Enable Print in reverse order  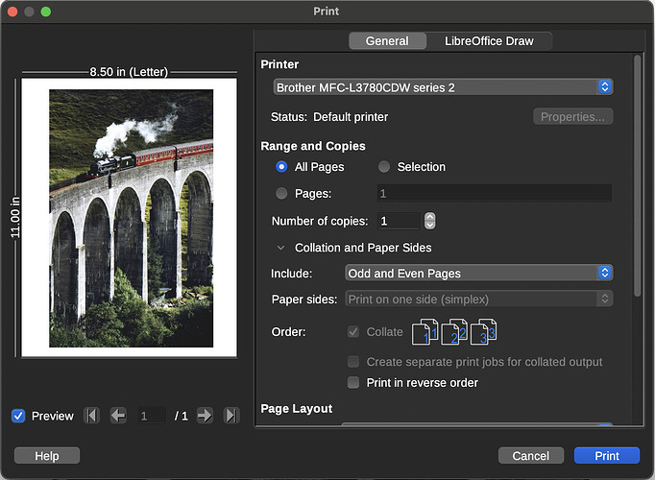(x=353, y=382)
